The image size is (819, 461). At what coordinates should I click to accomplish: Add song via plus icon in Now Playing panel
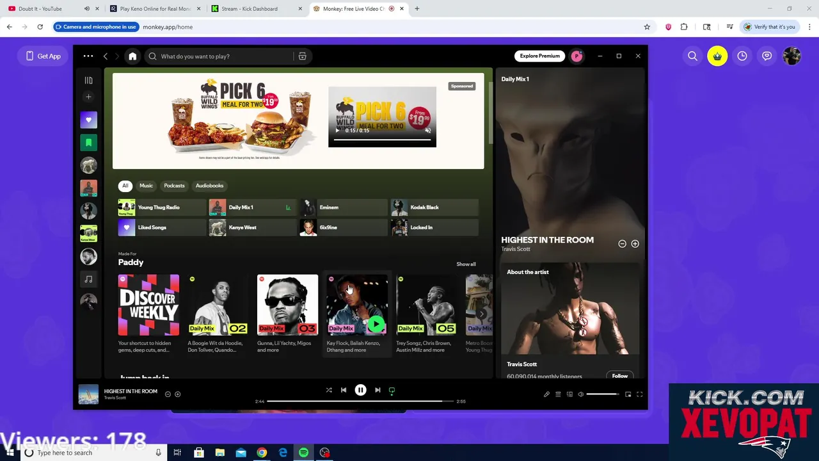click(635, 244)
